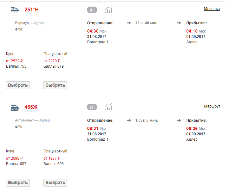This screenshot has width=241, height=191.
Task: Open the statistics chart icon for train 465Ж
Action: point(109,107)
